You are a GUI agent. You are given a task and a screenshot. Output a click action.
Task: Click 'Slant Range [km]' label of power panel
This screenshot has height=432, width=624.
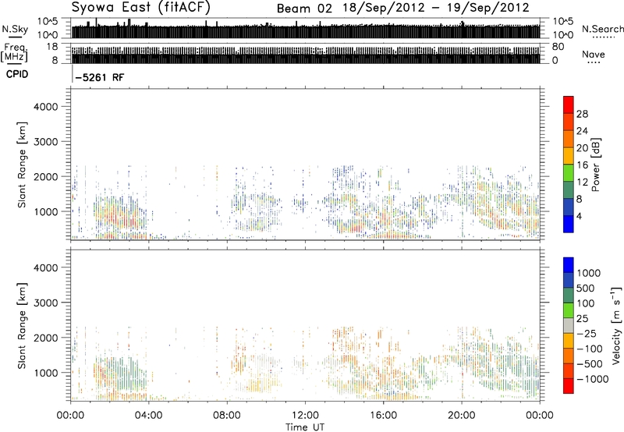click(x=22, y=165)
